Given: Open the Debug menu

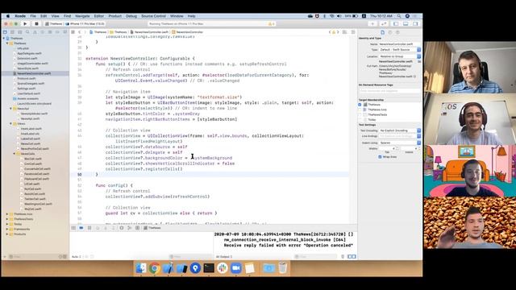Looking at the screenshot, I should click(x=131, y=16).
